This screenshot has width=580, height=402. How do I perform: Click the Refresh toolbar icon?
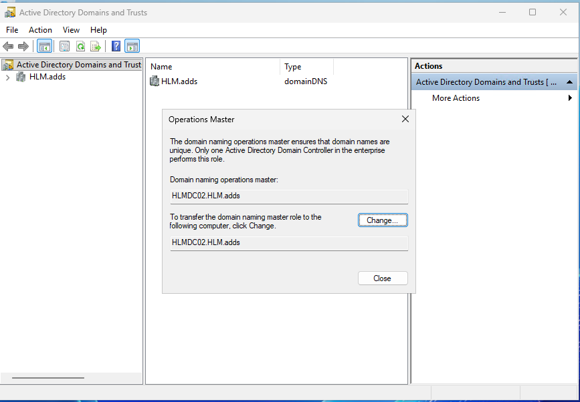(80, 46)
